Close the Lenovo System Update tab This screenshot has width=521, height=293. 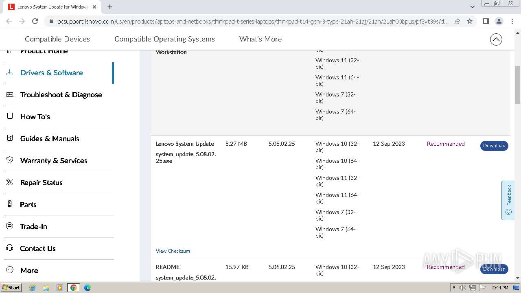[94, 7]
